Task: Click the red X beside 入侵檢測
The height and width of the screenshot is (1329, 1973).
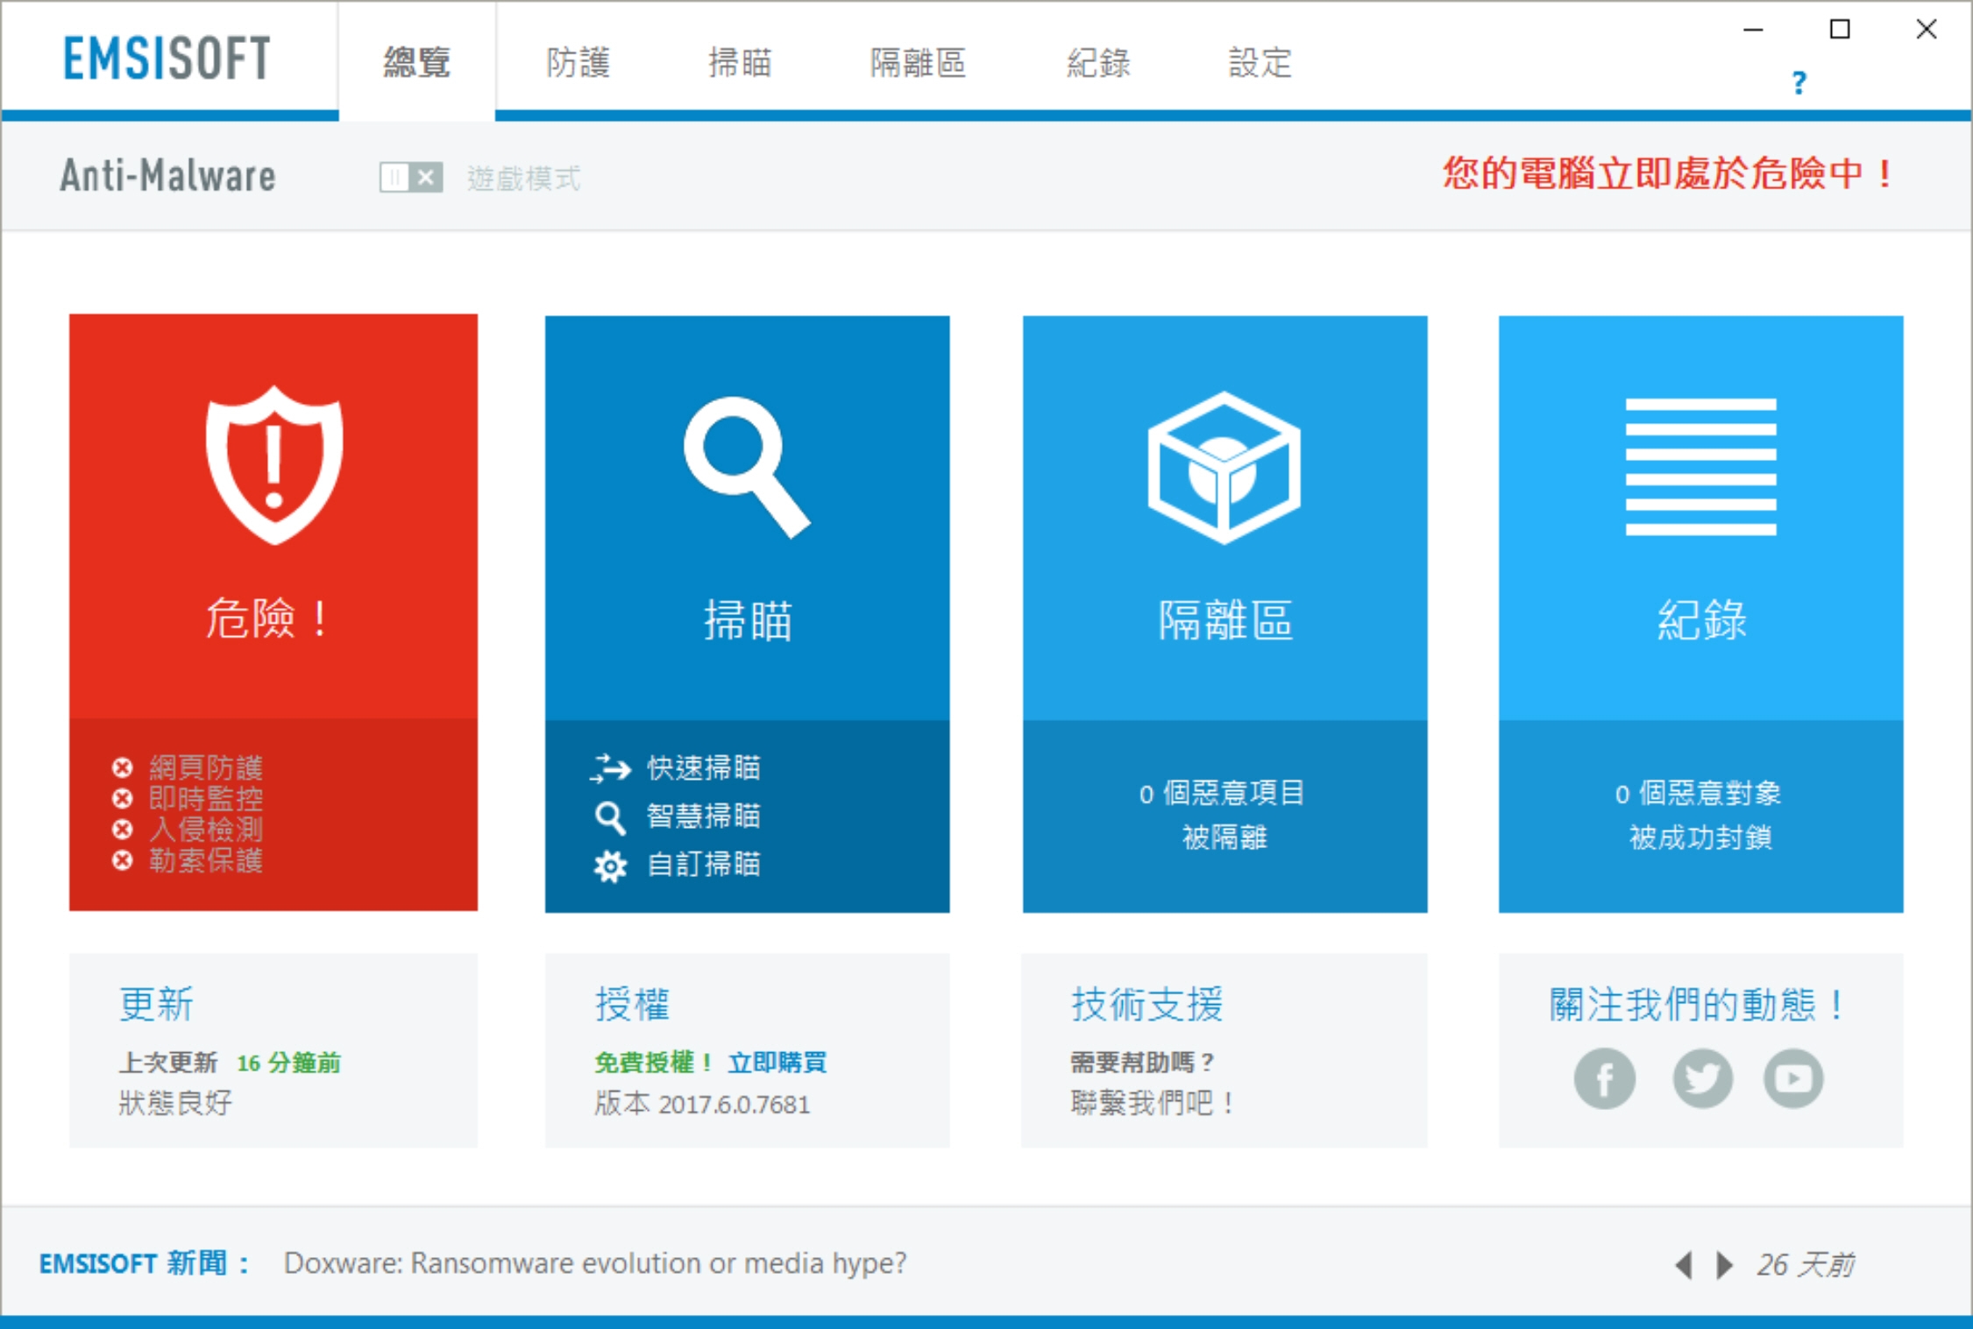Action: tap(123, 830)
